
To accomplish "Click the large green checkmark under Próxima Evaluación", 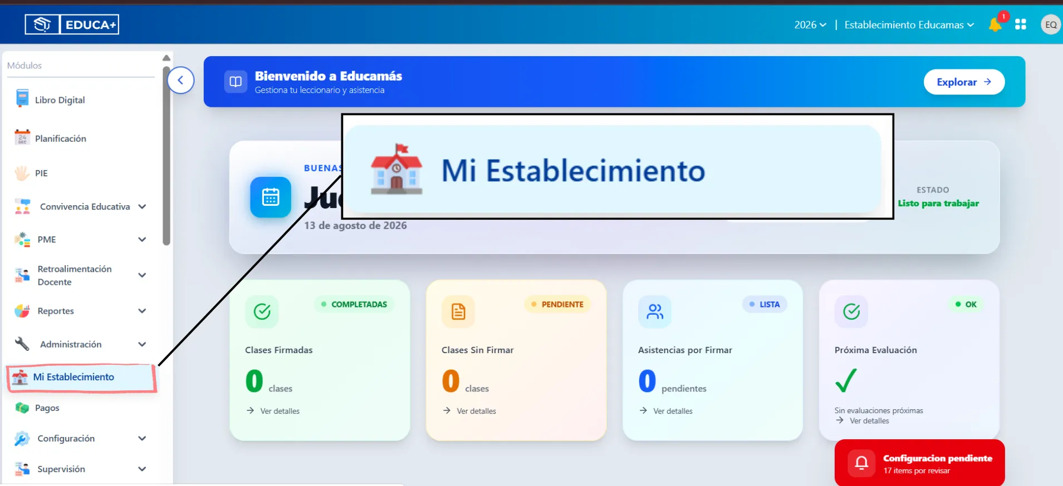I will 846,380.
